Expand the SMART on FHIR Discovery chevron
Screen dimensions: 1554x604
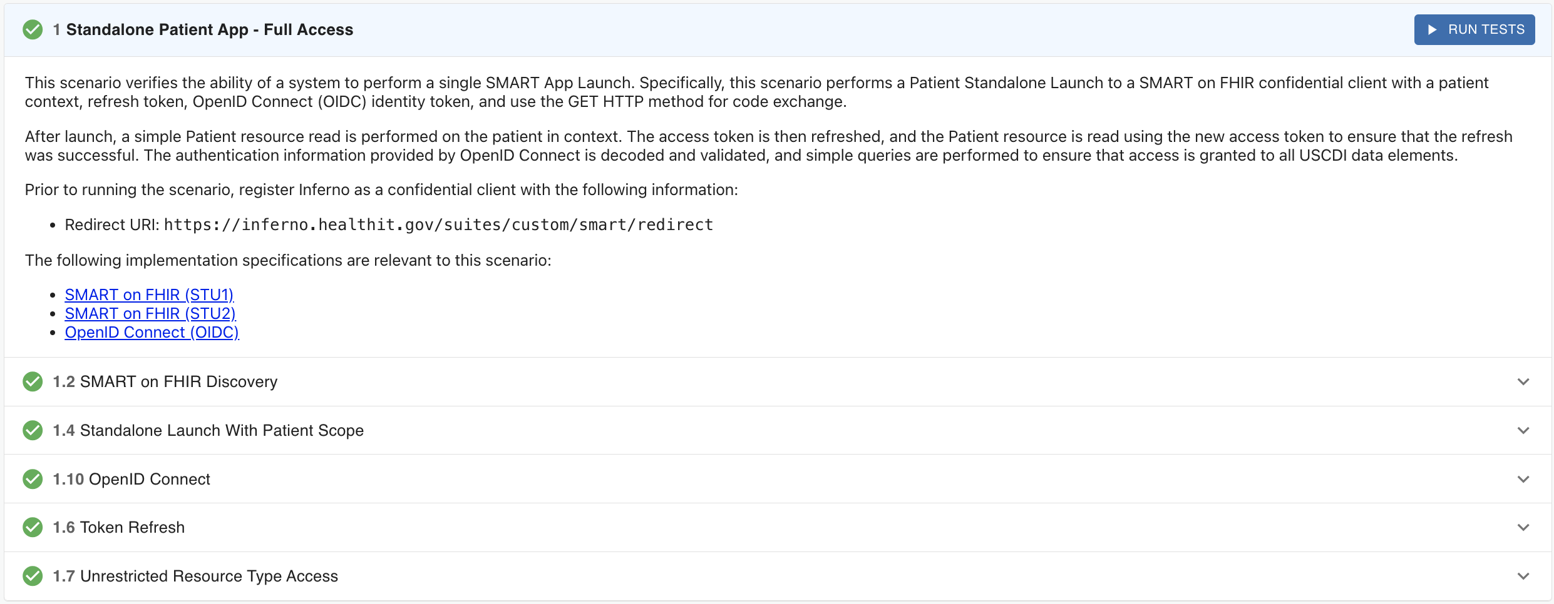pos(1523,381)
